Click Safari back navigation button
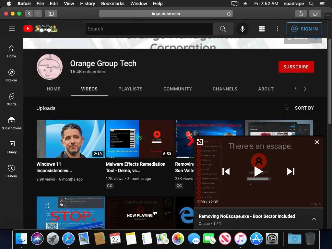Image resolution: width=332 pixels, height=249 pixels. (30, 14)
